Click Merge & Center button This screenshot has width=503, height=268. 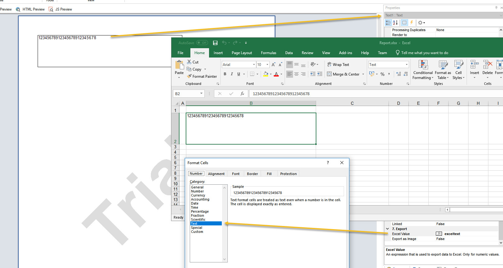tap(343, 74)
